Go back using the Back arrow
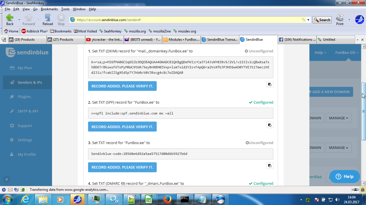 10,20
